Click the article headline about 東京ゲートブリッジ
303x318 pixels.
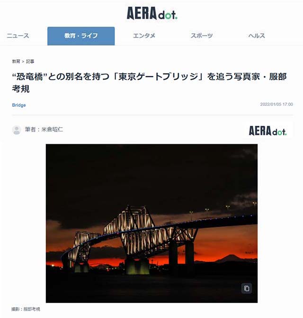tap(149, 83)
